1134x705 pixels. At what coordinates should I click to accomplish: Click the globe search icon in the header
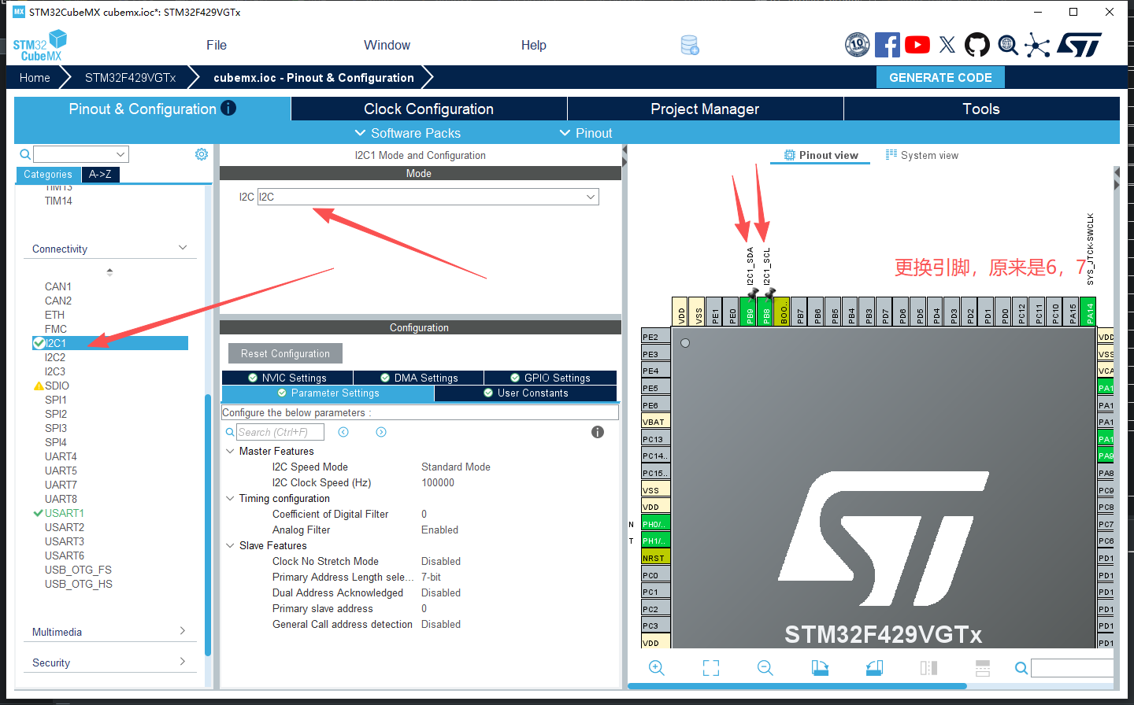tap(1008, 45)
